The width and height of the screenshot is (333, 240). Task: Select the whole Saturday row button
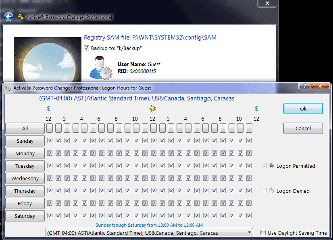click(25, 216)
